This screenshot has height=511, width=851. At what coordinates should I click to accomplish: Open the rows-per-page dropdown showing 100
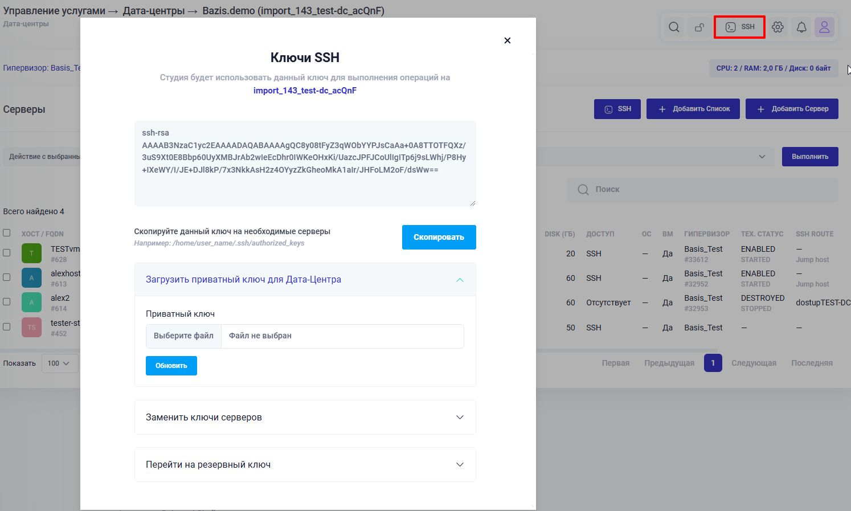(x=59, y=363)
